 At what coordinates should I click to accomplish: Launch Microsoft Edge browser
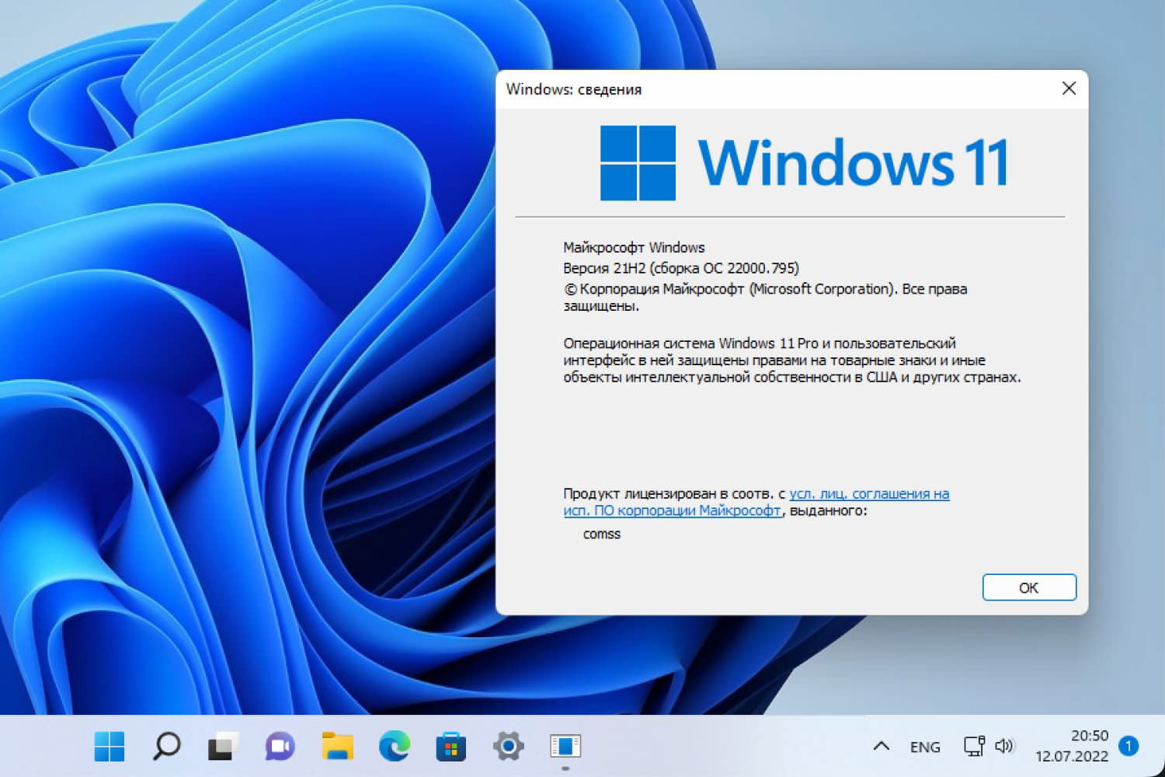[x=393, y=746]
